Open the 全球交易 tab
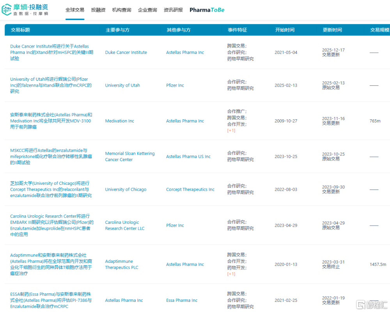 coord(75,10)
